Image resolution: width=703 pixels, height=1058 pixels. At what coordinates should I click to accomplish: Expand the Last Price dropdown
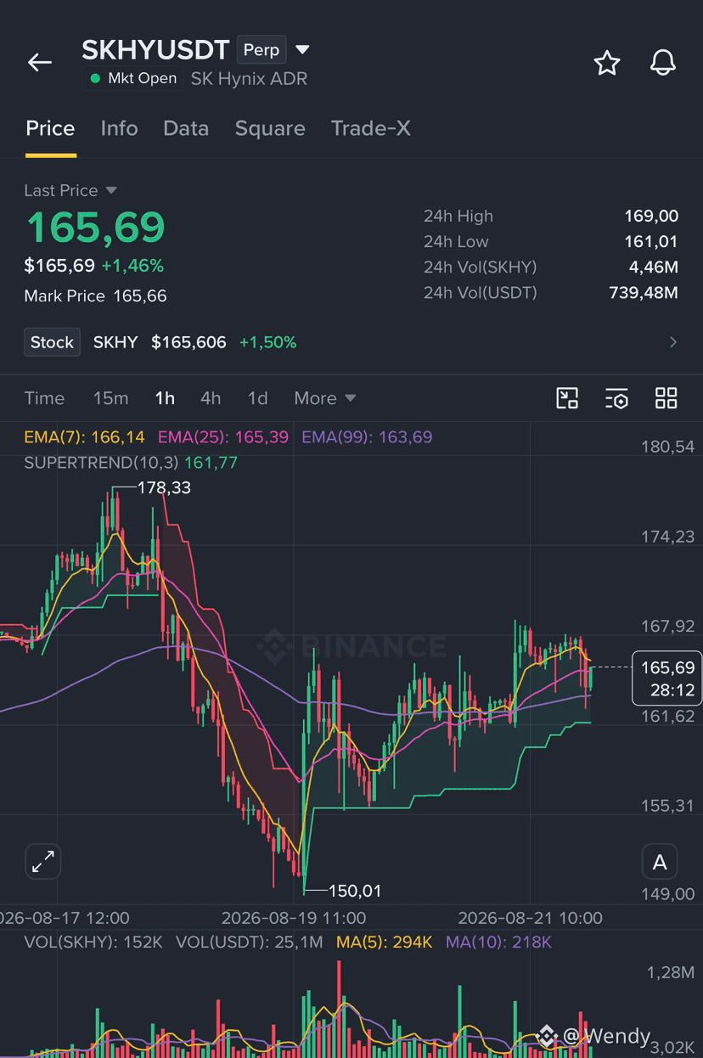tap(111, 190)
